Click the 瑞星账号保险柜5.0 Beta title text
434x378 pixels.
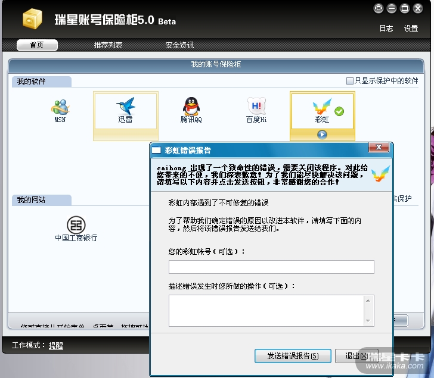115,20
